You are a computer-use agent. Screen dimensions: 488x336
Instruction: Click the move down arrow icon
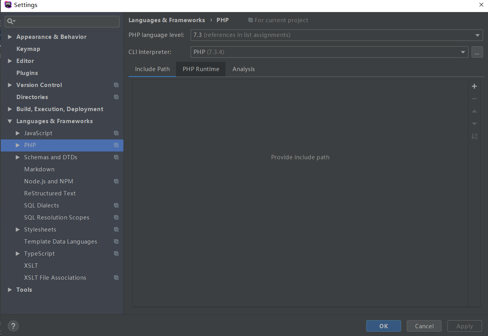pyautogui.click(x=474, y=124)
